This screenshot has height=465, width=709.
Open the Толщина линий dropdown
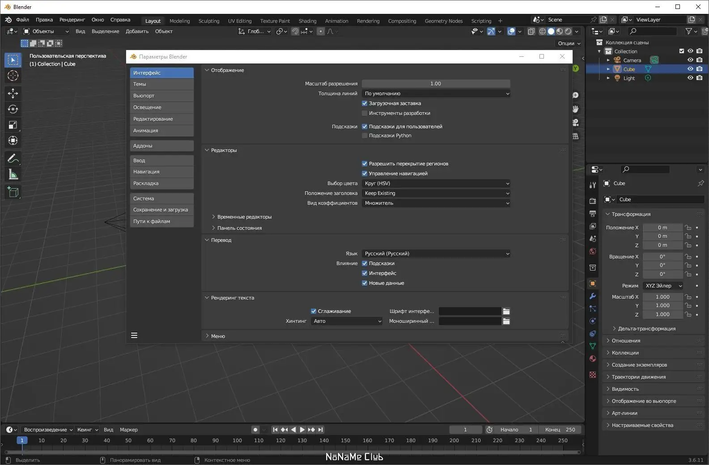pos(436,93)
